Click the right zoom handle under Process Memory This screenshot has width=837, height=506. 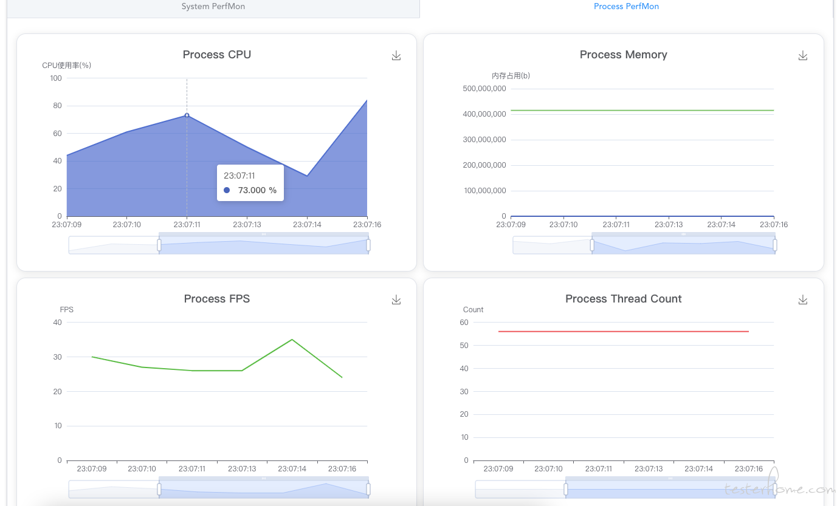click(775, 245)
